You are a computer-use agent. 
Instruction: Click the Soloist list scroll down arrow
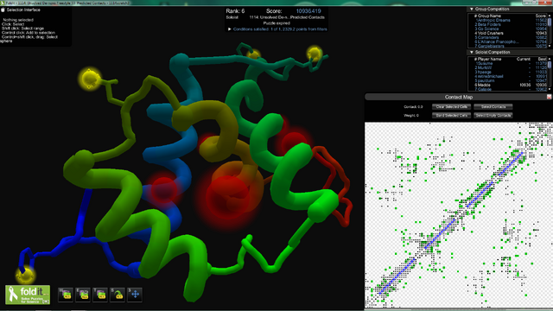(550, 89)
